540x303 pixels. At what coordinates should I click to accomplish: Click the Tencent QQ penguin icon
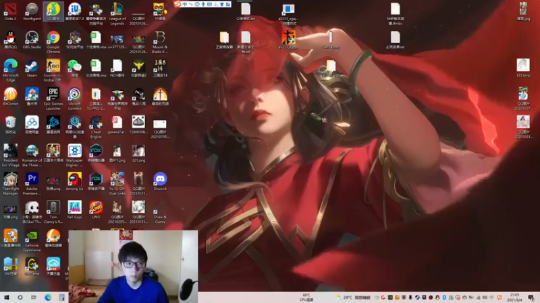click(10, 40)
